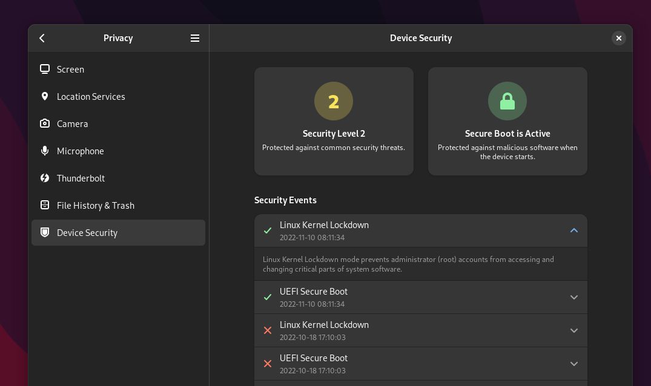Expand the failed UEFI Secure Boot event
This screenshot has width=651, height=386.
click(573, 364)
